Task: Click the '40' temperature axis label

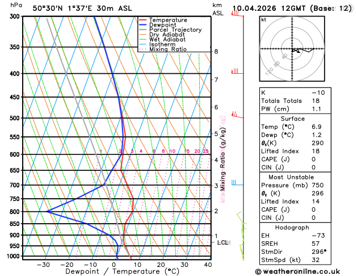Action: (208, 265)
